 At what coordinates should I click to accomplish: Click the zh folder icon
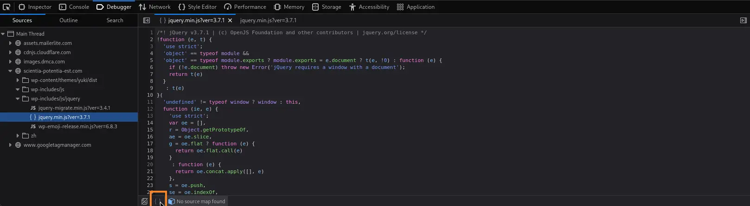point(26,136)
